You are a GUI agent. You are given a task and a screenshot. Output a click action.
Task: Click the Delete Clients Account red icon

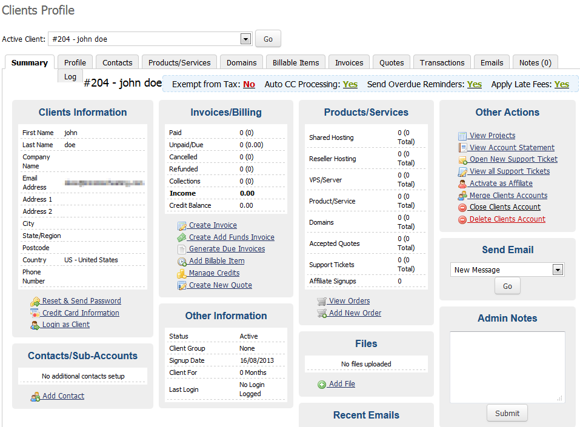pos(462,219)
